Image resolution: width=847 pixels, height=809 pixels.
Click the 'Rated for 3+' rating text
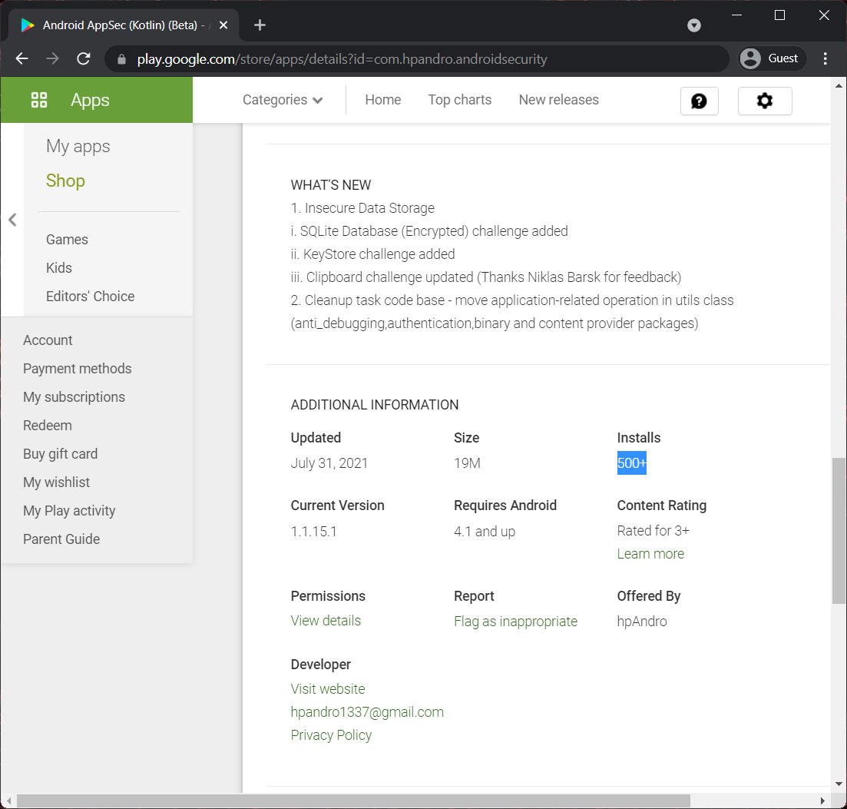(x=653, y=531)
